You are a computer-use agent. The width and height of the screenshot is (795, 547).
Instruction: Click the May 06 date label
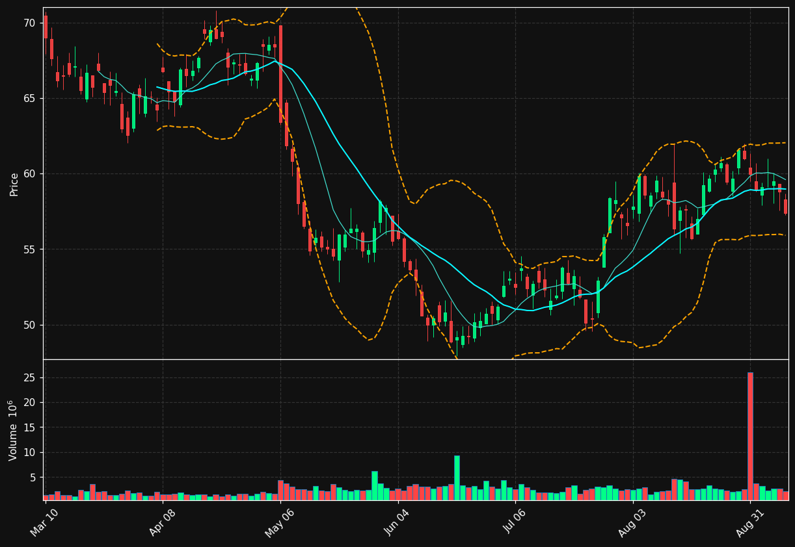pyautogui.click(x=280, y=523)
